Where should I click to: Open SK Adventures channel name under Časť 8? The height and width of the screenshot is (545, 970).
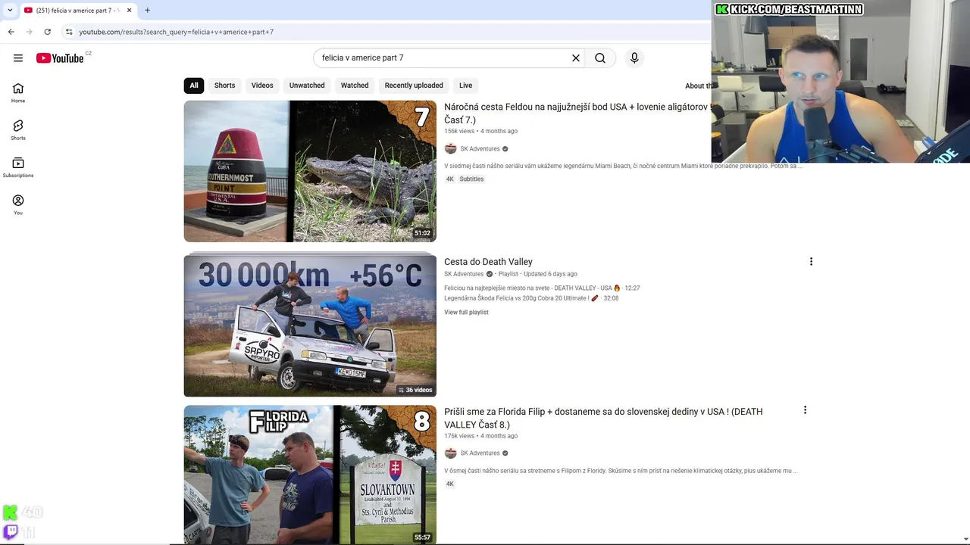coord(480,453)
